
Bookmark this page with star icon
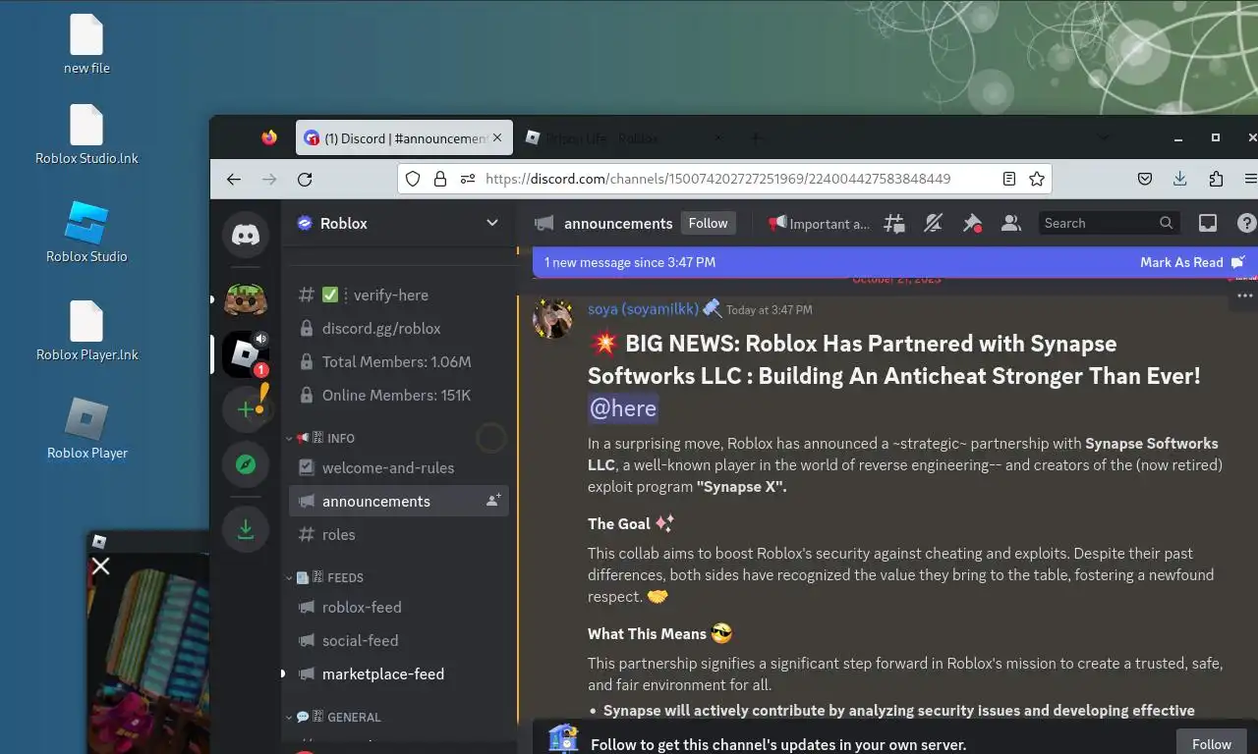tap(1036, 179)
